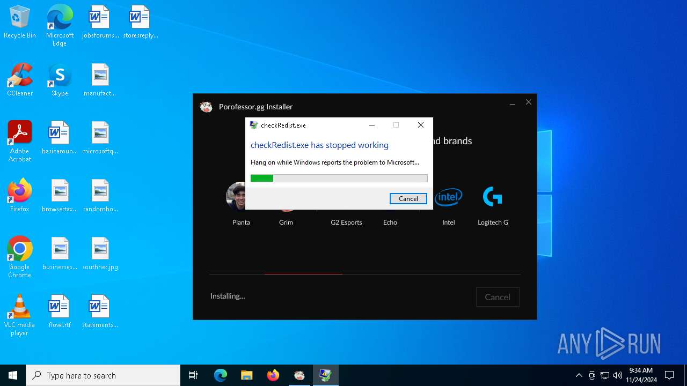Open File Explorer from taskbar

(246, 375)
